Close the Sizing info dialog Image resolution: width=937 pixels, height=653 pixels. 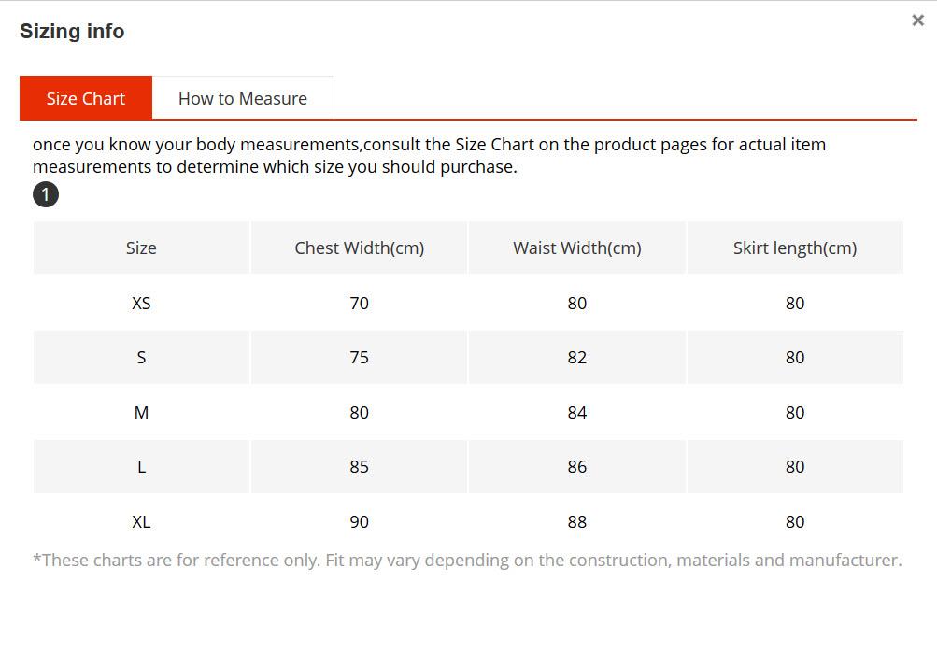click(x=917, y=21)
